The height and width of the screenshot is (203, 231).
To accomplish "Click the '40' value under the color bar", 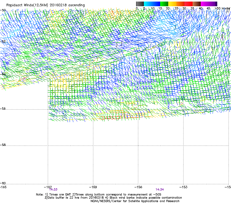I will point(200,8).
